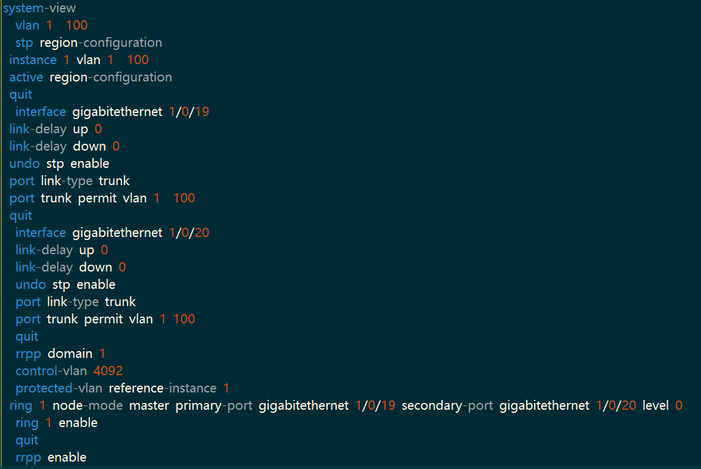This screenshot has height=469, width=701.
Task: Click the word 'instance'
Action: (x=33, y=60)
